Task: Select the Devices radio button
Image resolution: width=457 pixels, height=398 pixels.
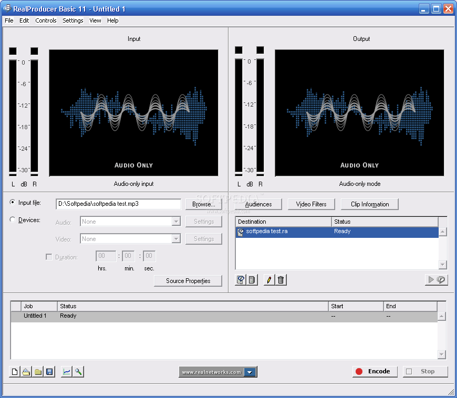Action: point(12,219)
